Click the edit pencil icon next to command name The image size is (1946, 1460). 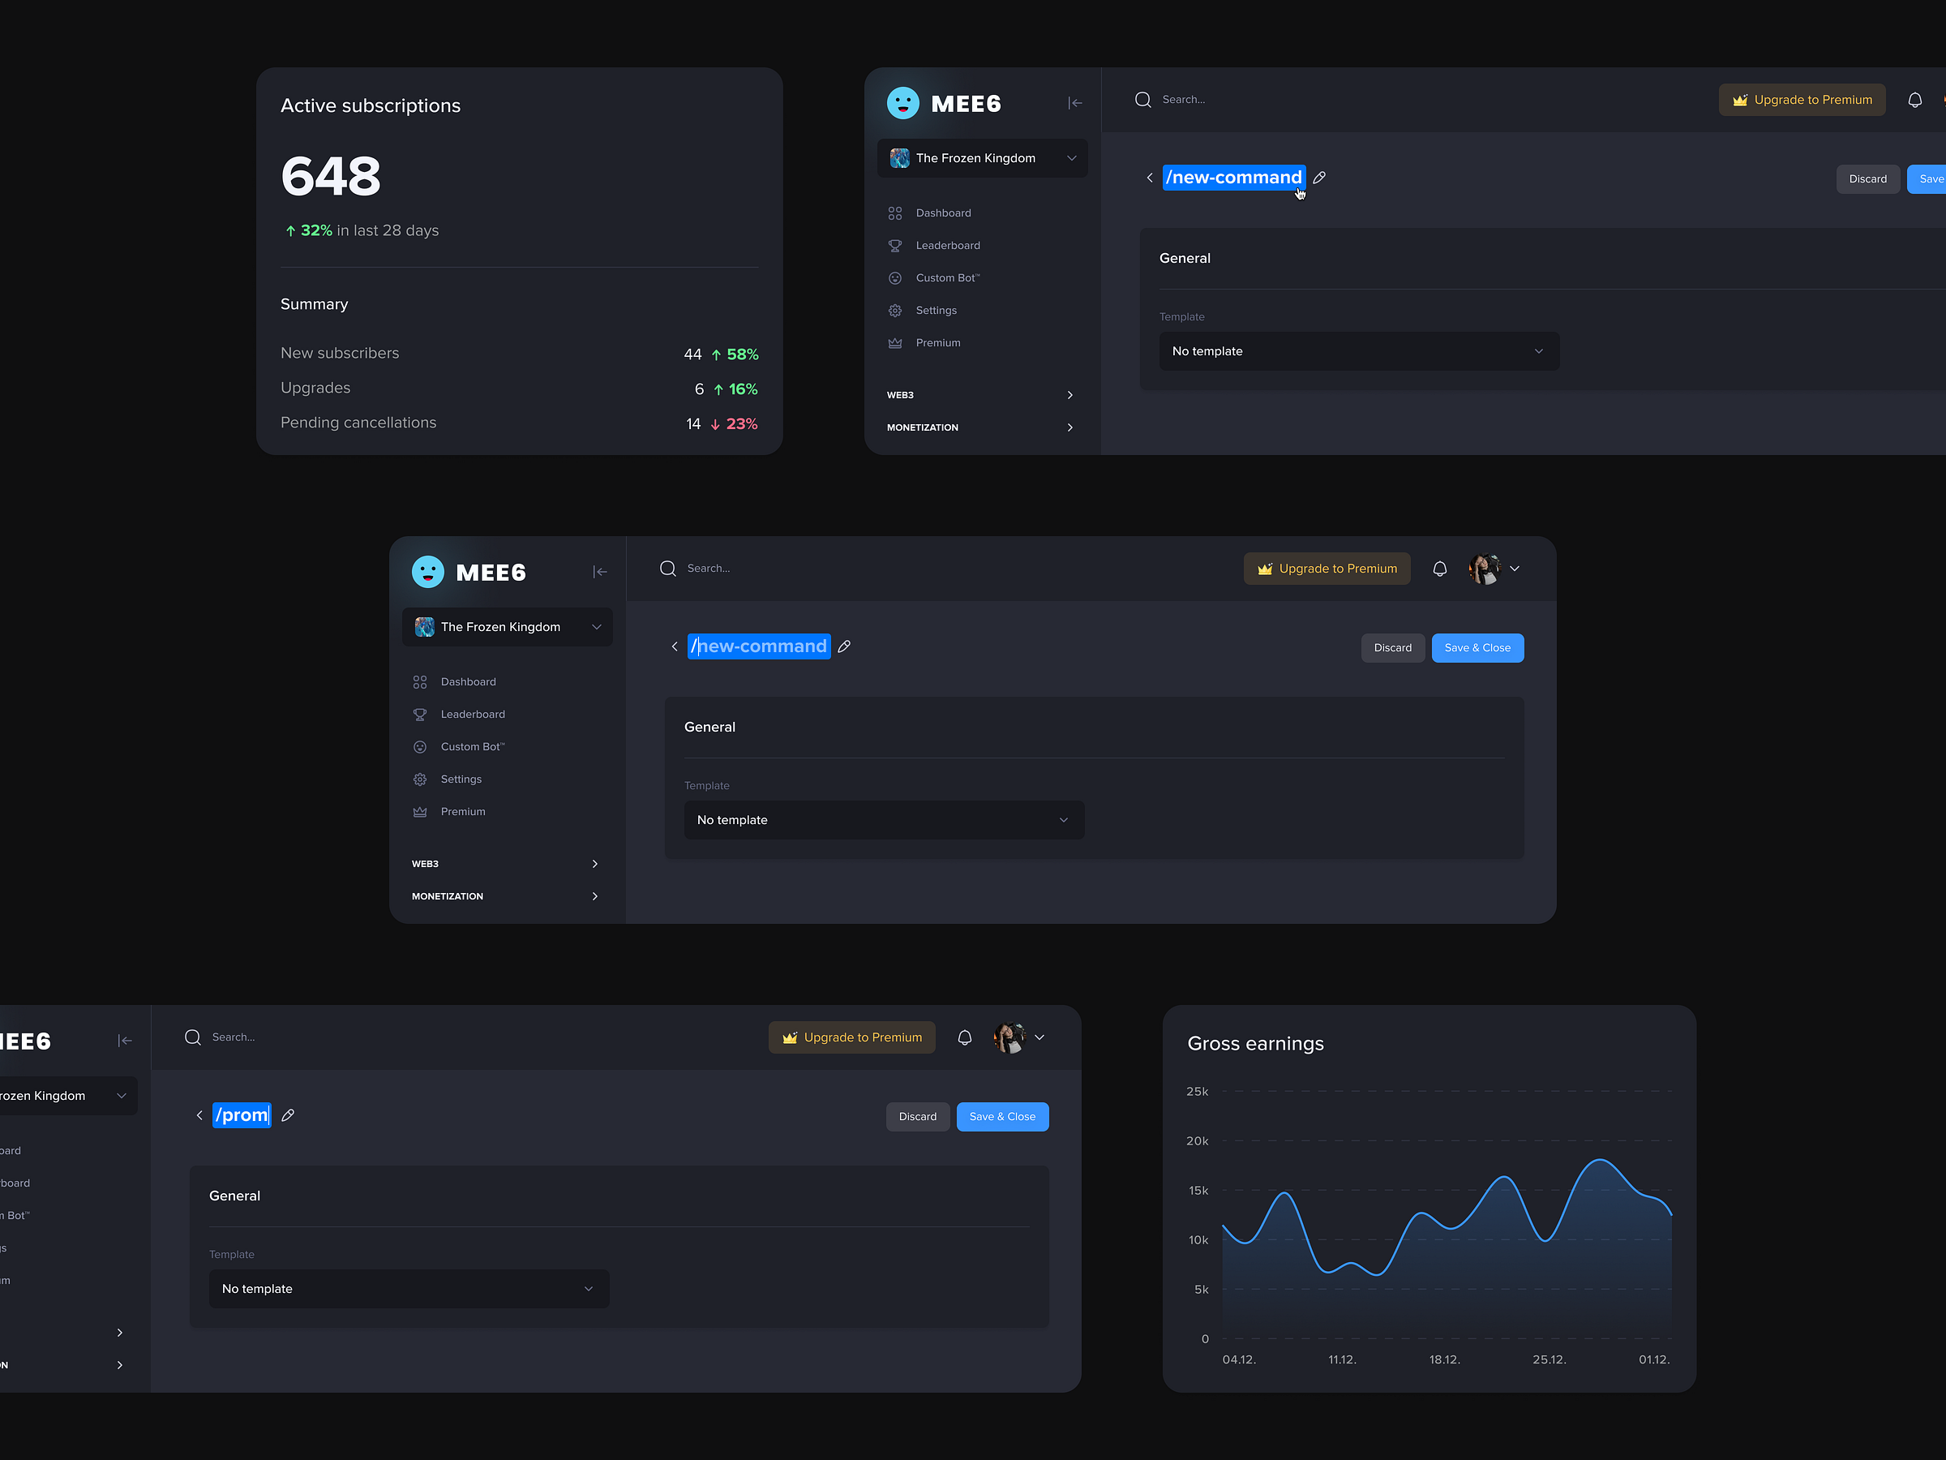[844, 644]
